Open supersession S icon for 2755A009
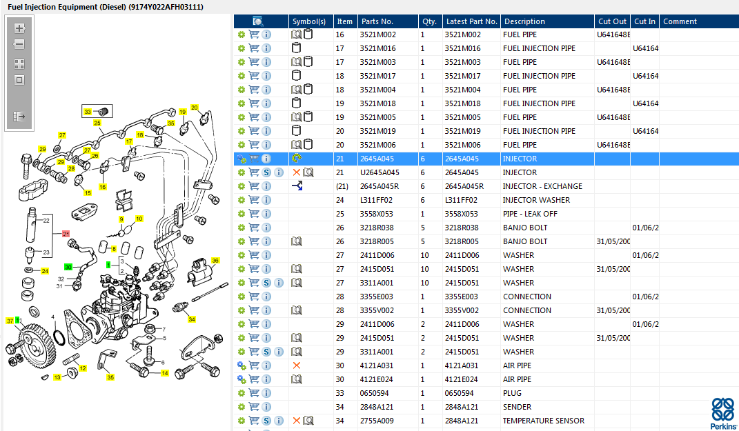This screenshot has height=431, width=739. point(266,421)
